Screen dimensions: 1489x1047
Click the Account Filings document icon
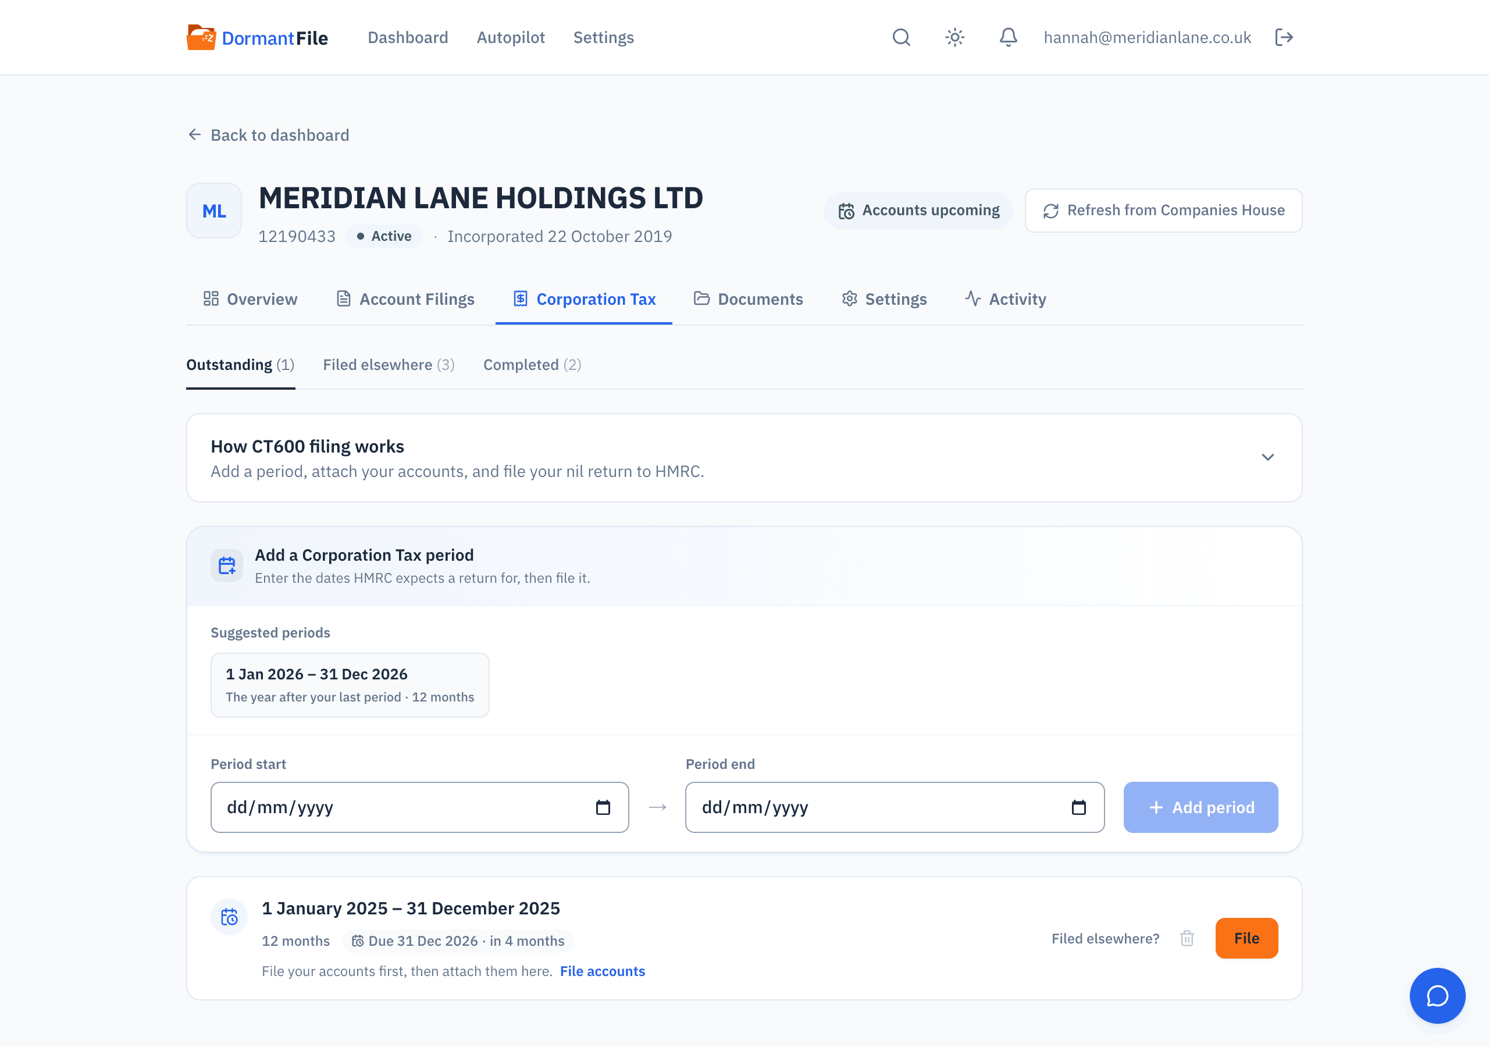(x=344, y=298)
